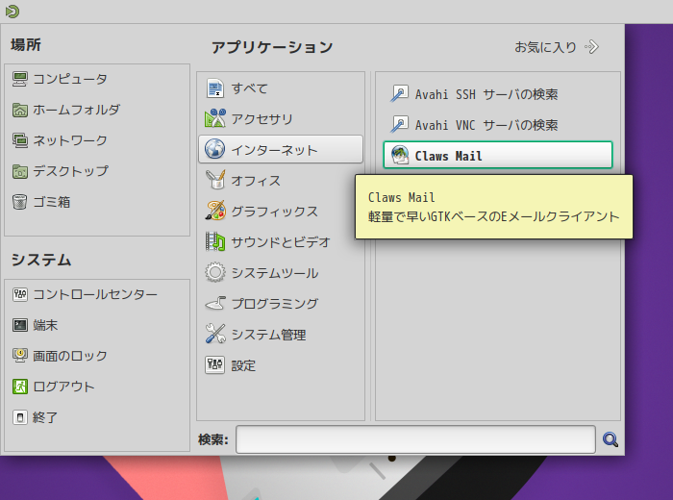Select the サウンドとビデオ icon
The height and width of the screenshot is (500, 673).
pos(215,241)
